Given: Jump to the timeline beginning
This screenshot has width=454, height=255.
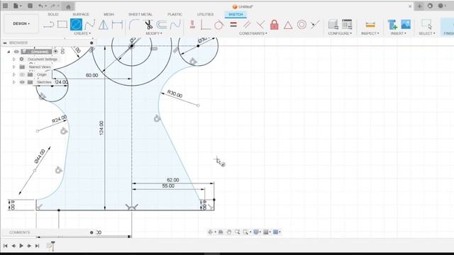Looking at the screenshot, I should [x=6, y=246].
